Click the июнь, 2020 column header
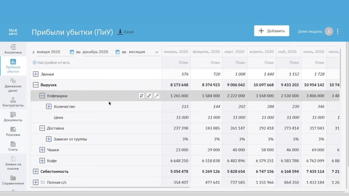The width and height of the screenshot is (349, 196). [x=314, y=52]
